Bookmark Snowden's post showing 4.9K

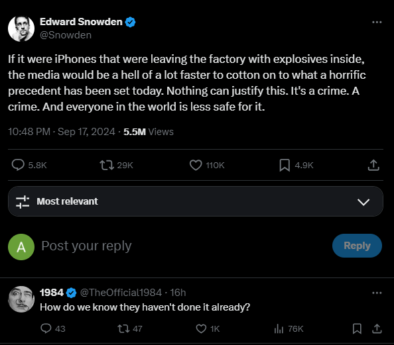pyautogui.click(x=285, y=165)
